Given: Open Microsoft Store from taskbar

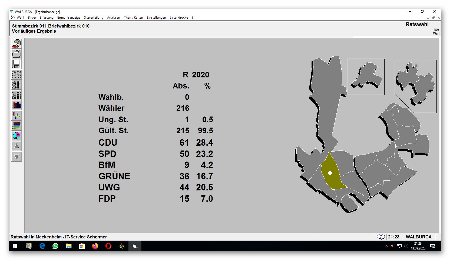Looking at the screenshot, I should pyautogui.click(x=82, y=246).
